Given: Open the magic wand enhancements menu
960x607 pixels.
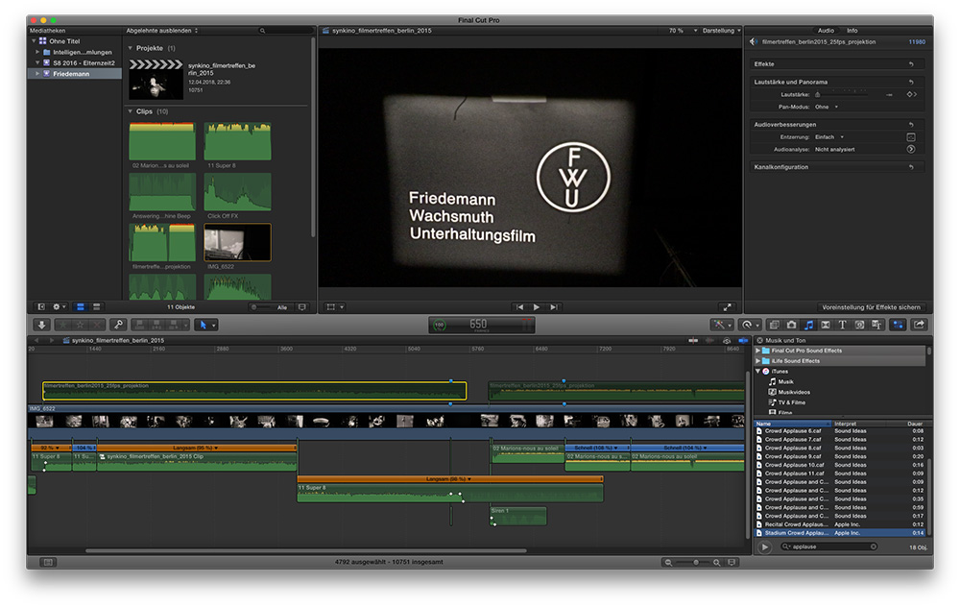Looking at the screenshot, I should pyautogui.click(x=721, y=325).
